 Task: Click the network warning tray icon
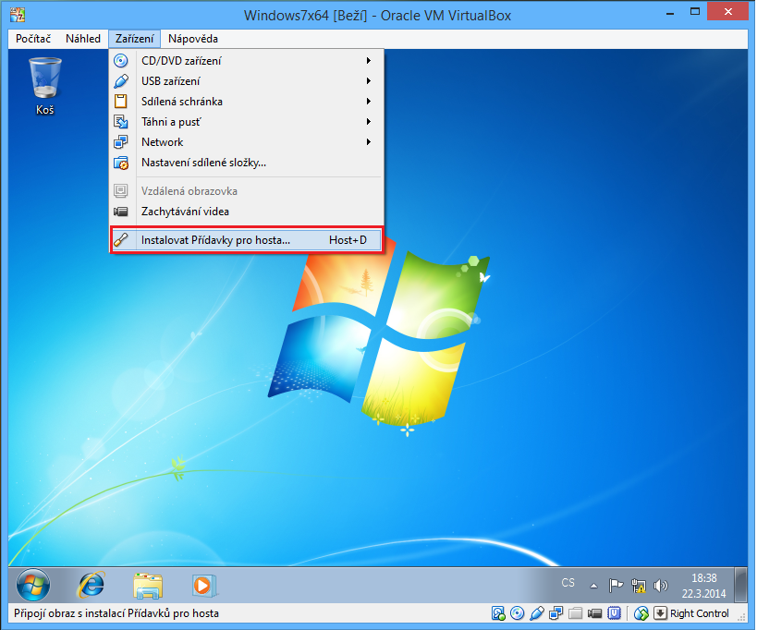[639, 586]
